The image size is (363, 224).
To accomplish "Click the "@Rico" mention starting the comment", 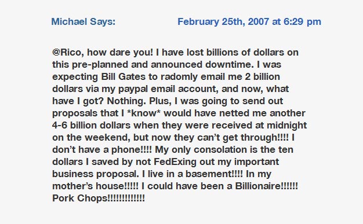I will (x=67, y=52).
